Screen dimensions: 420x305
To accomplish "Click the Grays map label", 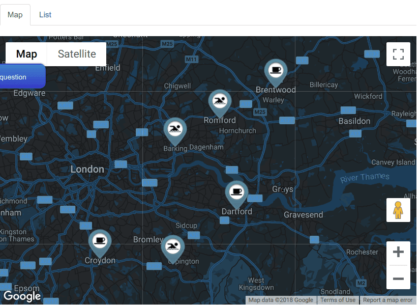I will 283,189.
